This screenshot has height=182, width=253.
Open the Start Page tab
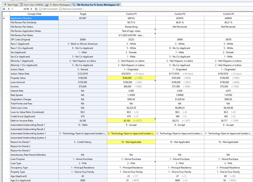(x=11, y=5)
